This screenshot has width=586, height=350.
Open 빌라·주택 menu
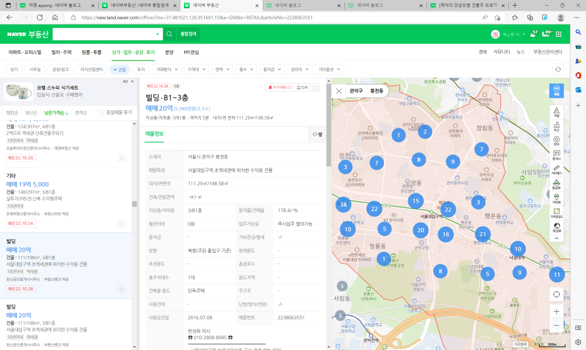point(61,53)
